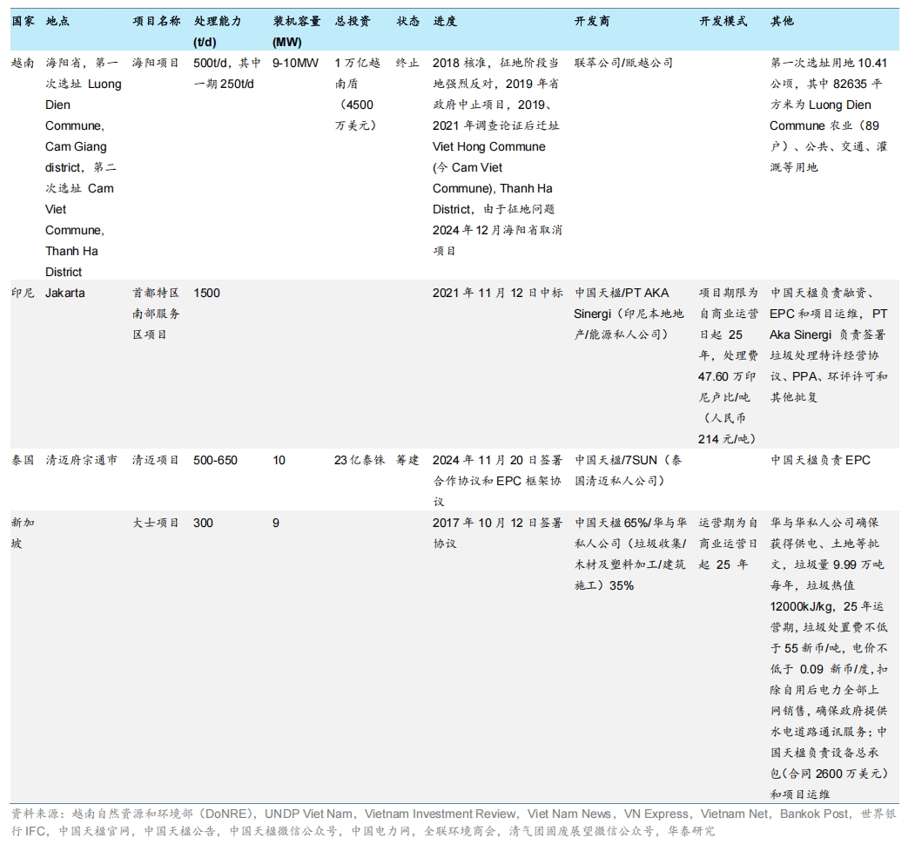
Task: Click the 状态 column header
Action: (x=408, y=21)
